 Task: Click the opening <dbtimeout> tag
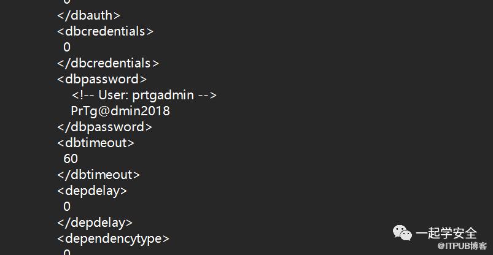[96, 143]
